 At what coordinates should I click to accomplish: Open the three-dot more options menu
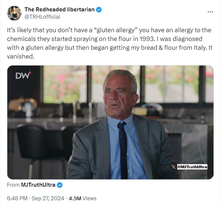click(x=210, y=12)
